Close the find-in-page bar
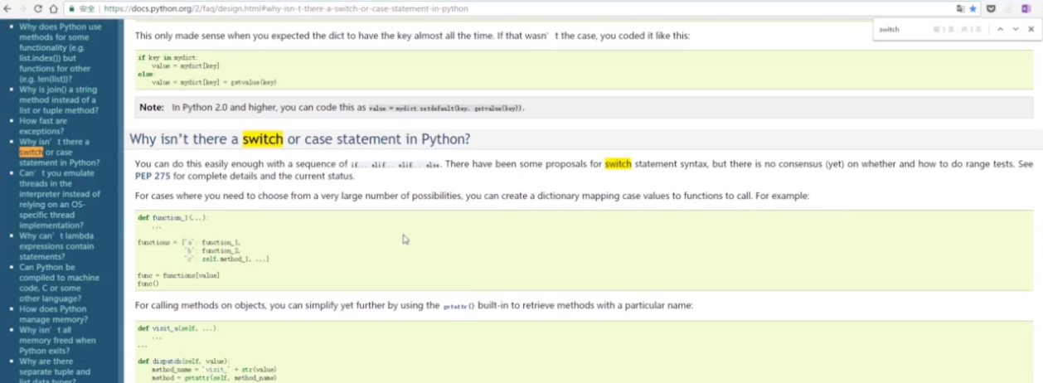1043x383 pixels. (x=1031, y=29)
